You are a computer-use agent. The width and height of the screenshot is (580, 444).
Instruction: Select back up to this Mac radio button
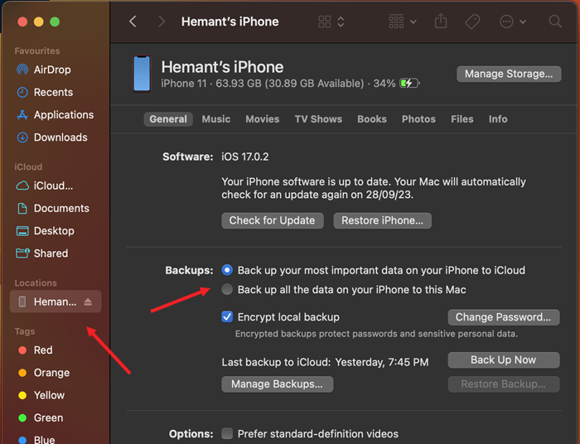point(227,289)
